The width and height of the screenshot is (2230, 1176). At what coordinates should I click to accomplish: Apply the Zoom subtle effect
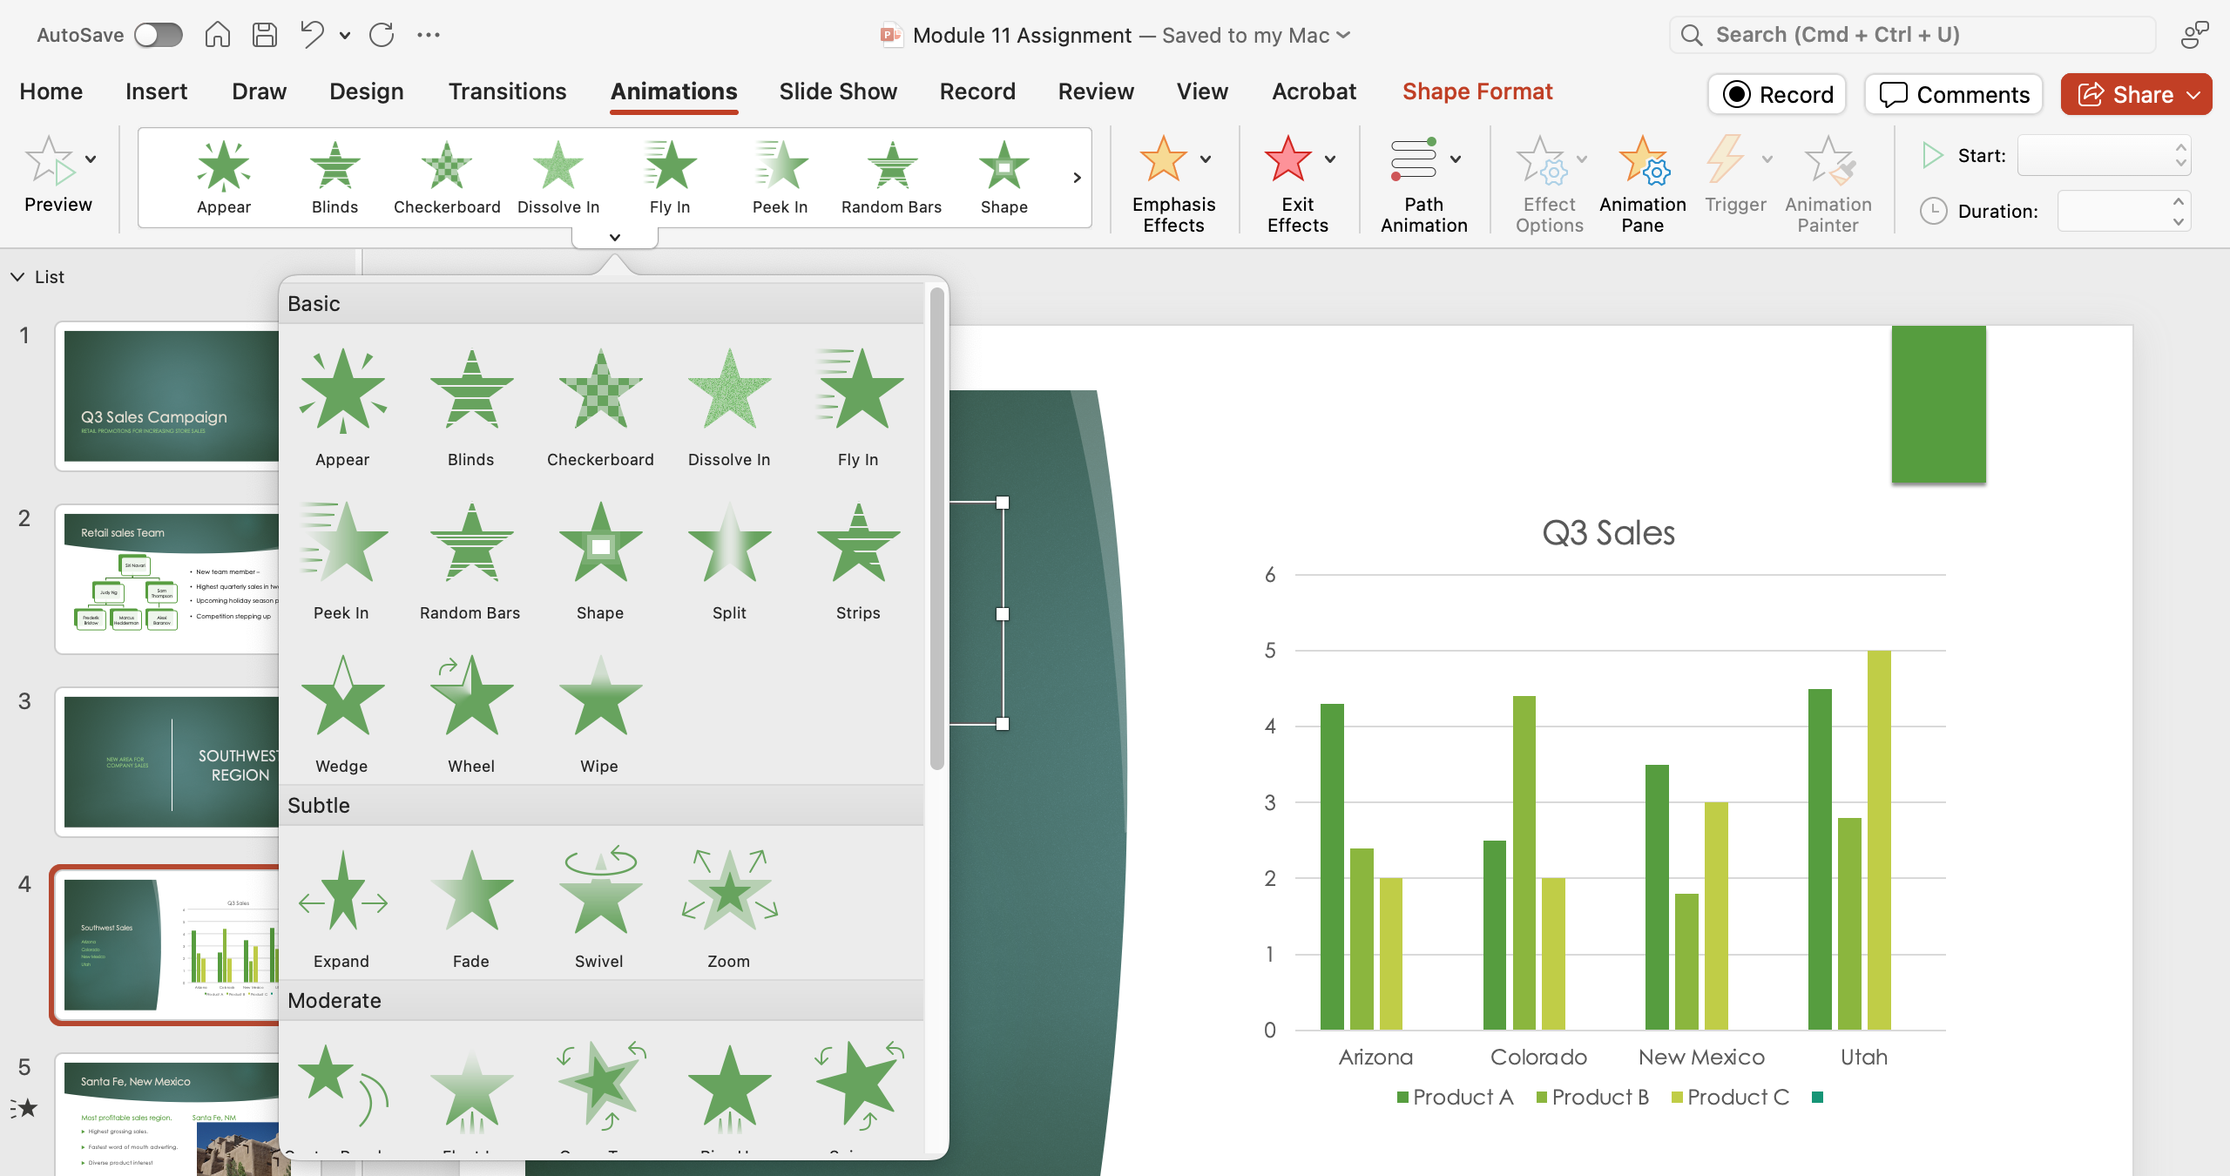pos(729,909)
